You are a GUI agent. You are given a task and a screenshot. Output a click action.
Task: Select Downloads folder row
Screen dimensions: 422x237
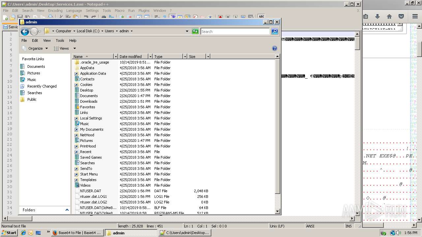[89, 101]
